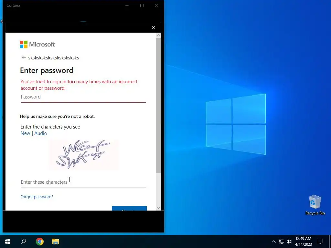This screenshot has width=331, height=248.
Task: Click the username text sksksksksksksksksksks
Action: click(x=54, y=58)
